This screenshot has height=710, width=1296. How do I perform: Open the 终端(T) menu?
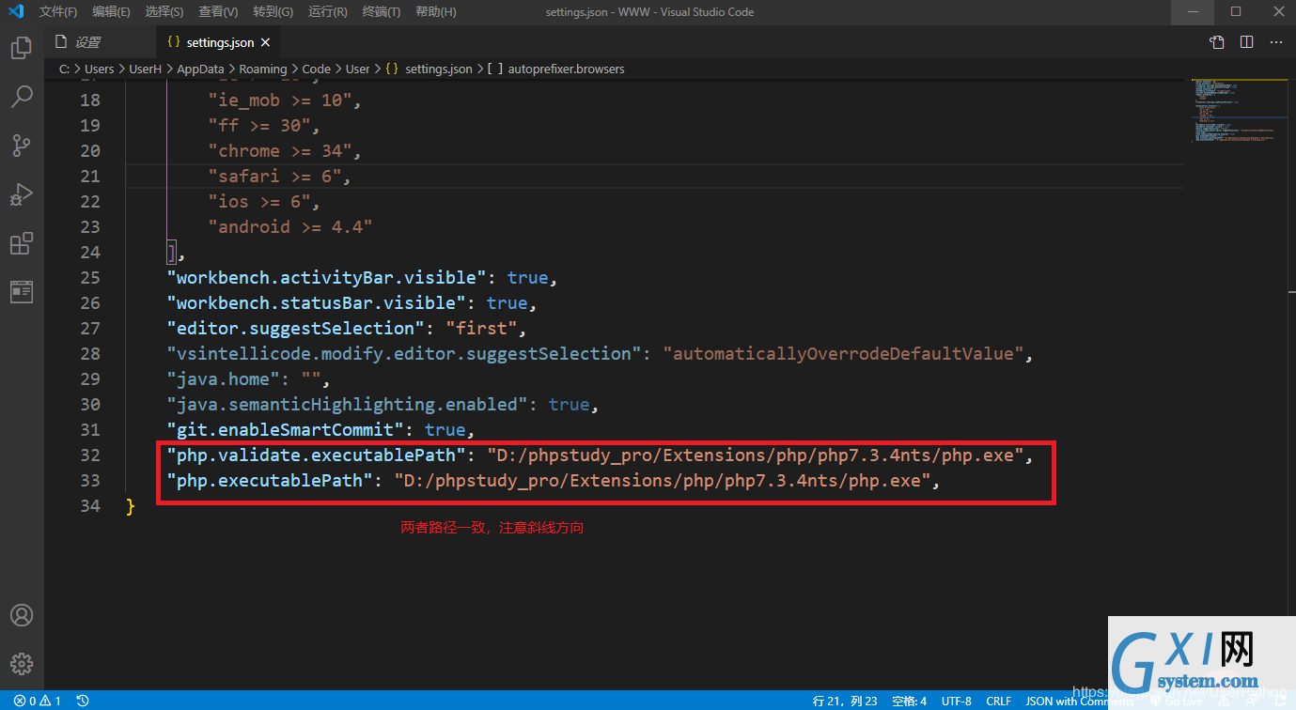381,12
